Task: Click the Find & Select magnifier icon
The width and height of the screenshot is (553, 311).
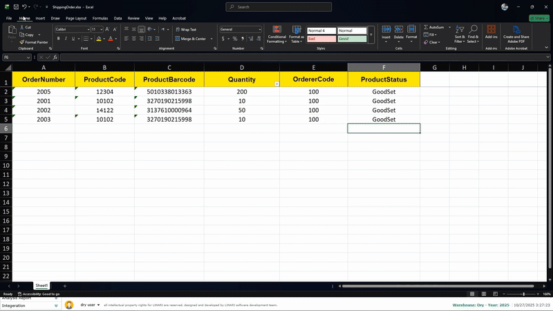Action: coord(474,34)
